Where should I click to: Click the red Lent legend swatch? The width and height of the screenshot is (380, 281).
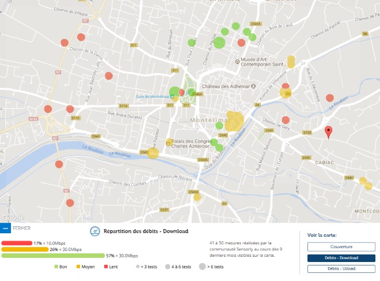point(106,267)
